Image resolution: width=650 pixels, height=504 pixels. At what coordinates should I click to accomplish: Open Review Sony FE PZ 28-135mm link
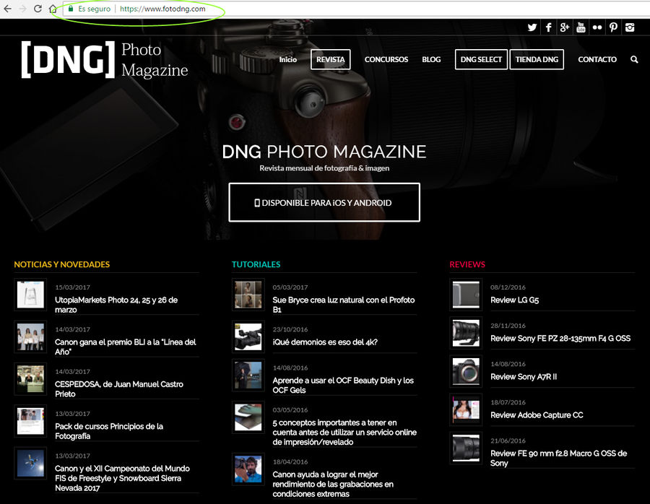pyautogui.click(x=560, y=339)
